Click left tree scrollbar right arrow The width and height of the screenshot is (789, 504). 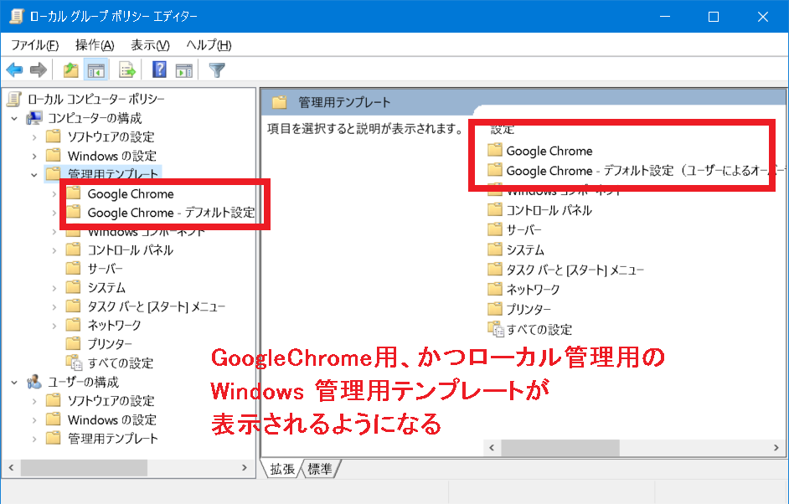(245, 468)
